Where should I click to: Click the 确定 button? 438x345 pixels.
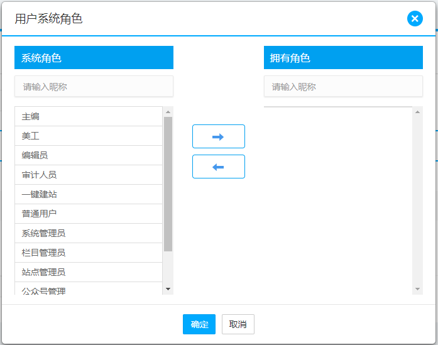pos(199,324)
